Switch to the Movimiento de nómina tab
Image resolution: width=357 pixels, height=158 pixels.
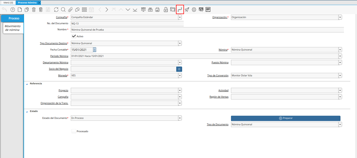13,28
